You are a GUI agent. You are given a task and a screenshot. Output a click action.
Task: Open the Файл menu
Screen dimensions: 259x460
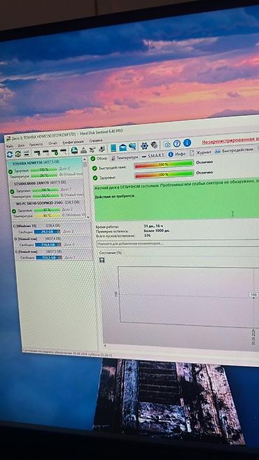[x=10, y=146]
